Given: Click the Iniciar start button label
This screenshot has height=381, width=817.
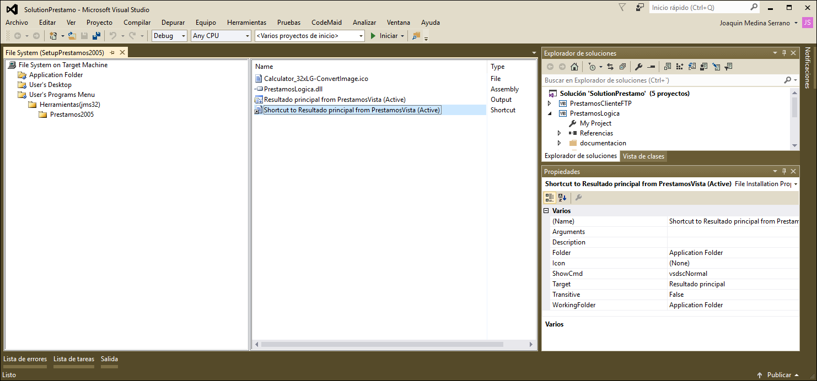Looking at the screenshot, I should (x=389, y=36).
